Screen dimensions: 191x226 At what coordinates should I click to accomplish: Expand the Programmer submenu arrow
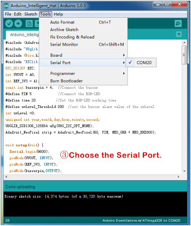click(x=124, y=74)
